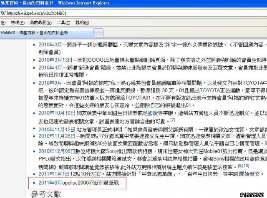
Task: Open the 說明(H) menu
Action: pyautogui.click(x=82, y=23)
